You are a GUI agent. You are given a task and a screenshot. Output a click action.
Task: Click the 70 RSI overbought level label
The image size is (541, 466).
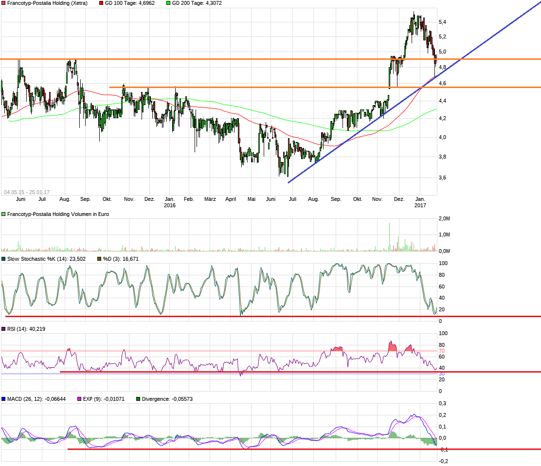442,351
